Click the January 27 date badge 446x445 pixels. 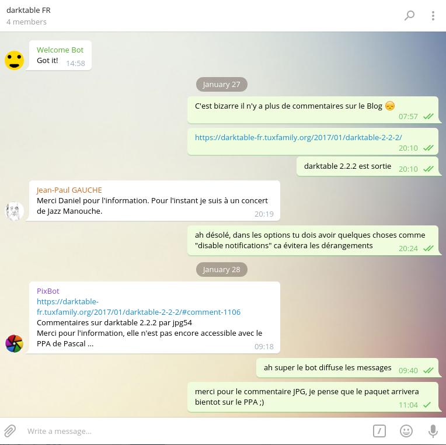[222, 85]
